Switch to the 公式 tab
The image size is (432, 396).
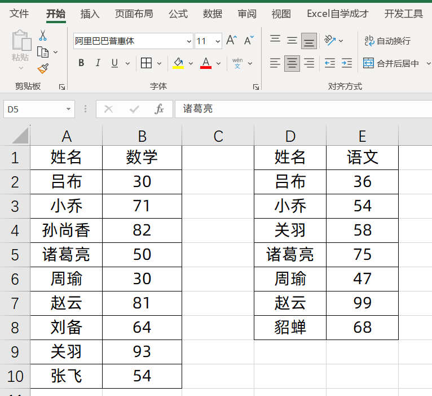(x=178, y=14)
